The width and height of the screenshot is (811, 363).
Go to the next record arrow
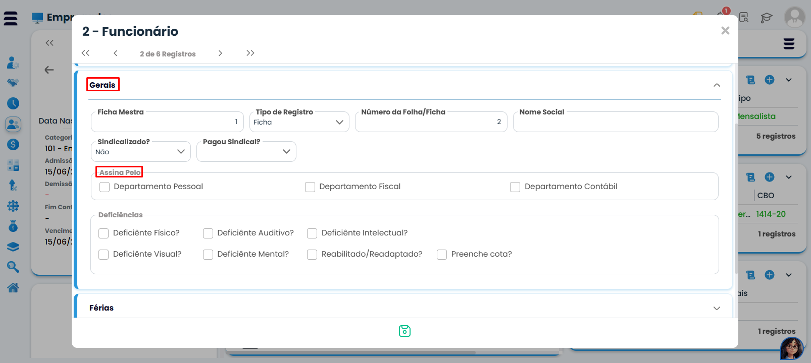[x=220, y=53]
